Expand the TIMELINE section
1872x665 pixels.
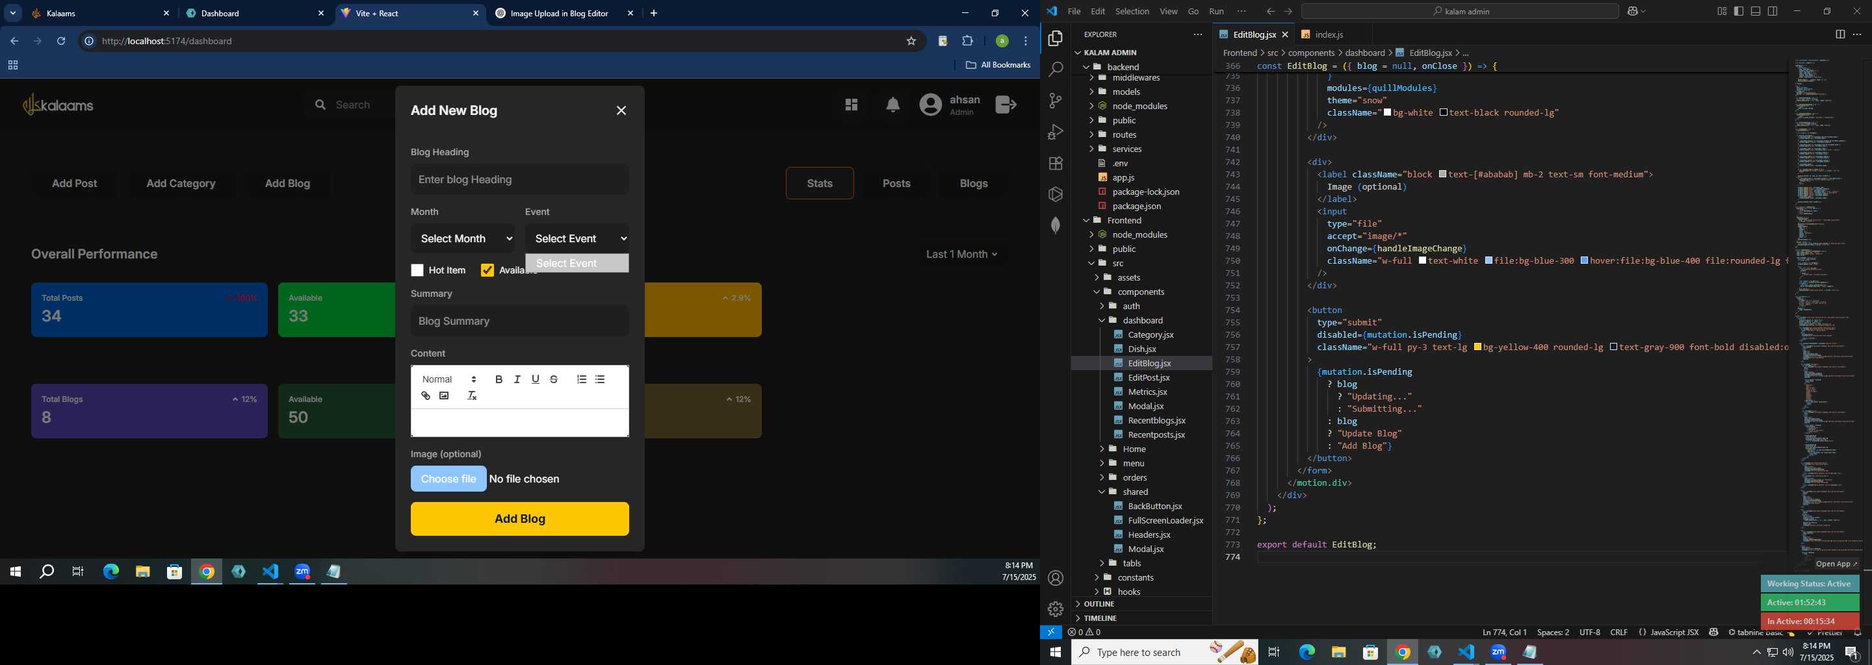pyautogui.click(x=1100, y=618)
